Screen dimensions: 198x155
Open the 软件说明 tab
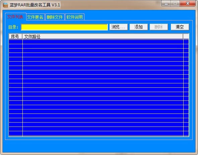point(74,17)
